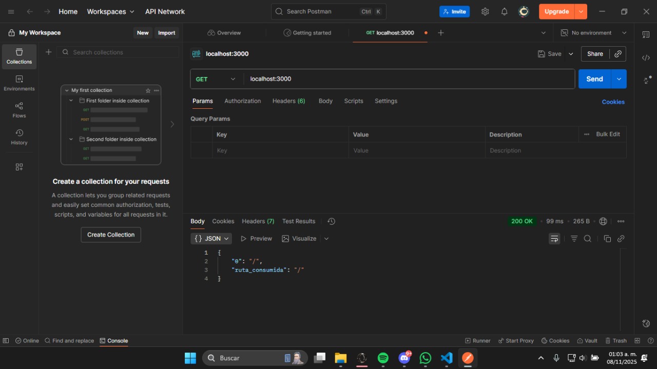Launch Spotify from the taskbar
This screenshot has height=369, width=657.
383,358
